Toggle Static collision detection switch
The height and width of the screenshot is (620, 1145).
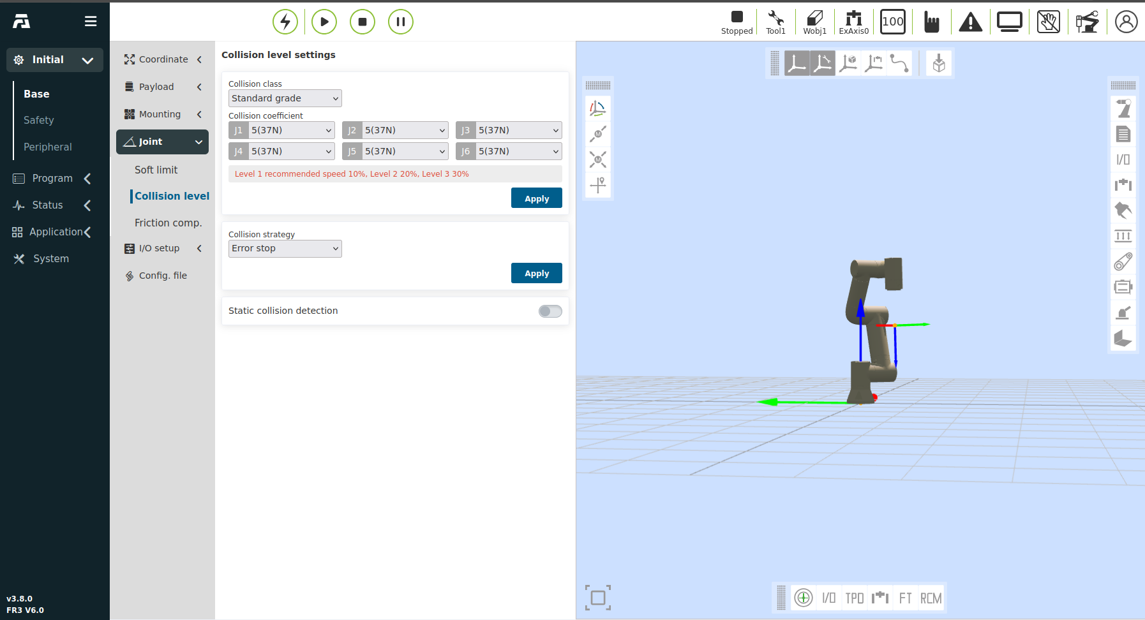click(550, 311)
